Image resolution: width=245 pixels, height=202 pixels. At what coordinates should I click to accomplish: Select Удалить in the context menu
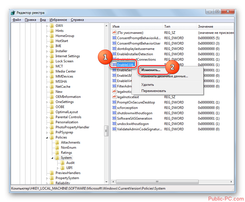(148, 84)
